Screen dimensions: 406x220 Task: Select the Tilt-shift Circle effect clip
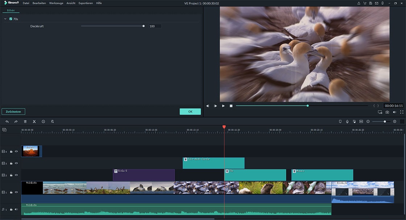[x=214, y=163]
